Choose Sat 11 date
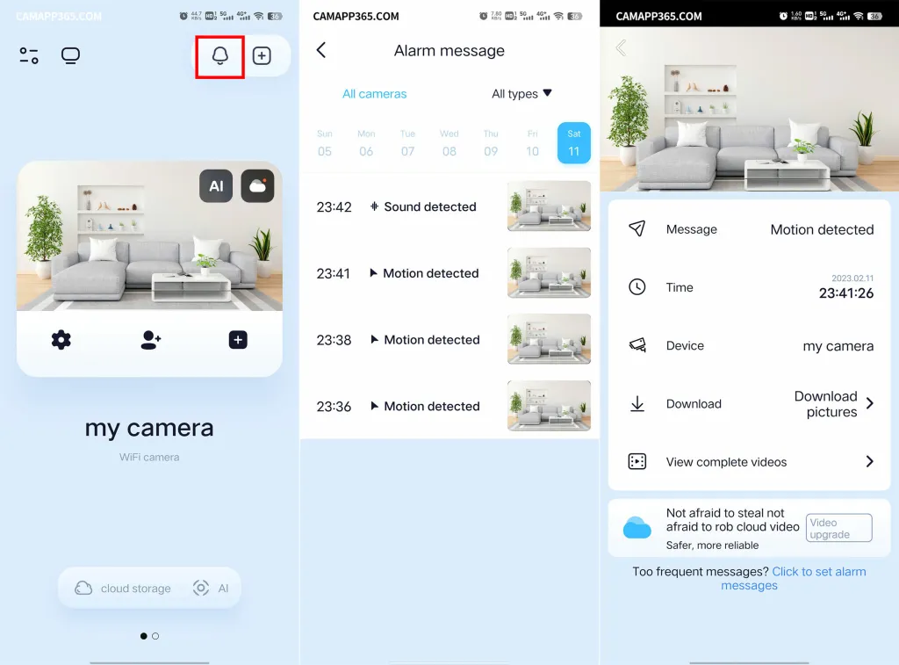The image size is (899, 665). click(x=573, y=143)
